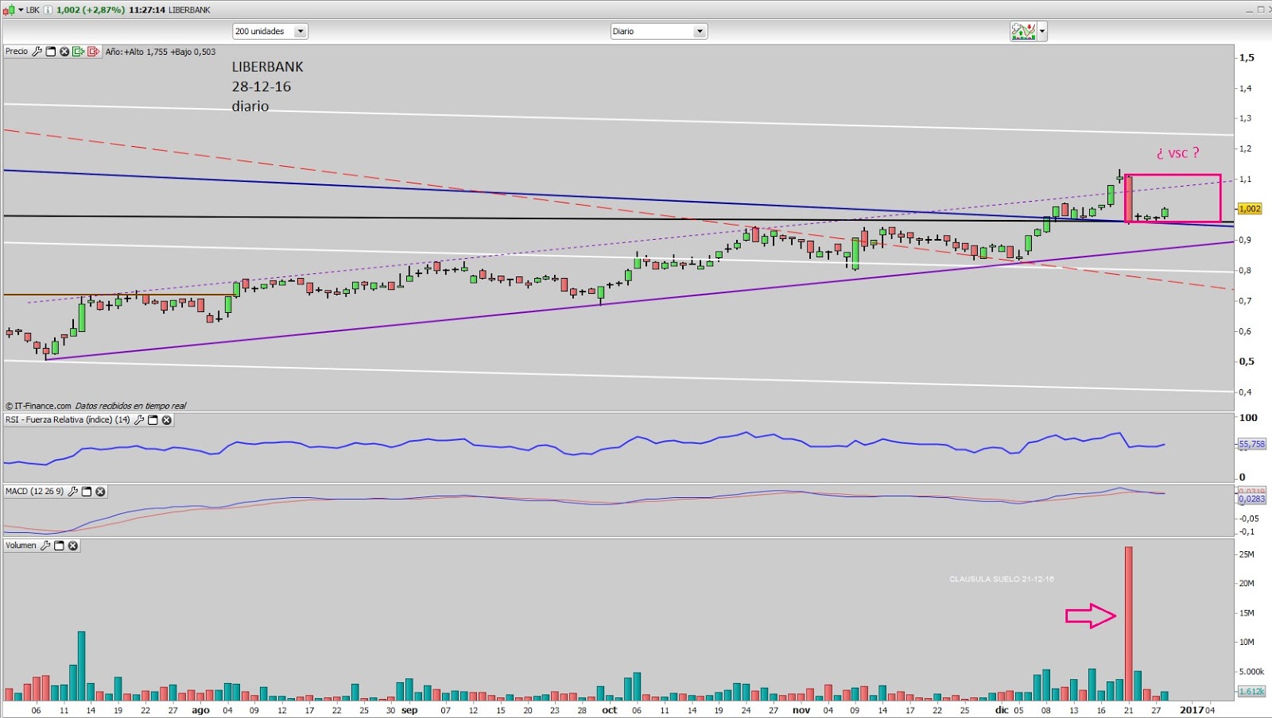1272x718 pixels.
Task: Click the 'nov' month label on the date axis
Action: tap(801, 711)
